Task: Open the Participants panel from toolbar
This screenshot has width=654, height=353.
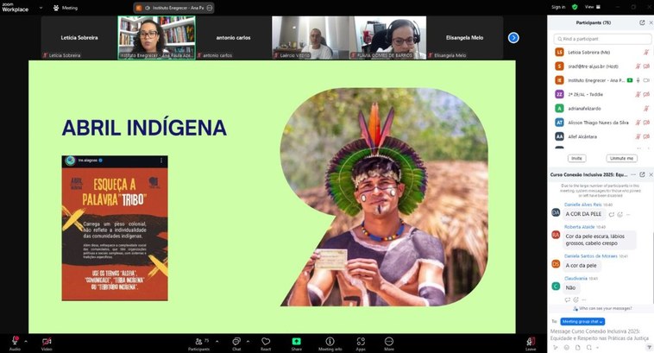Action: [x=198, y=341]
